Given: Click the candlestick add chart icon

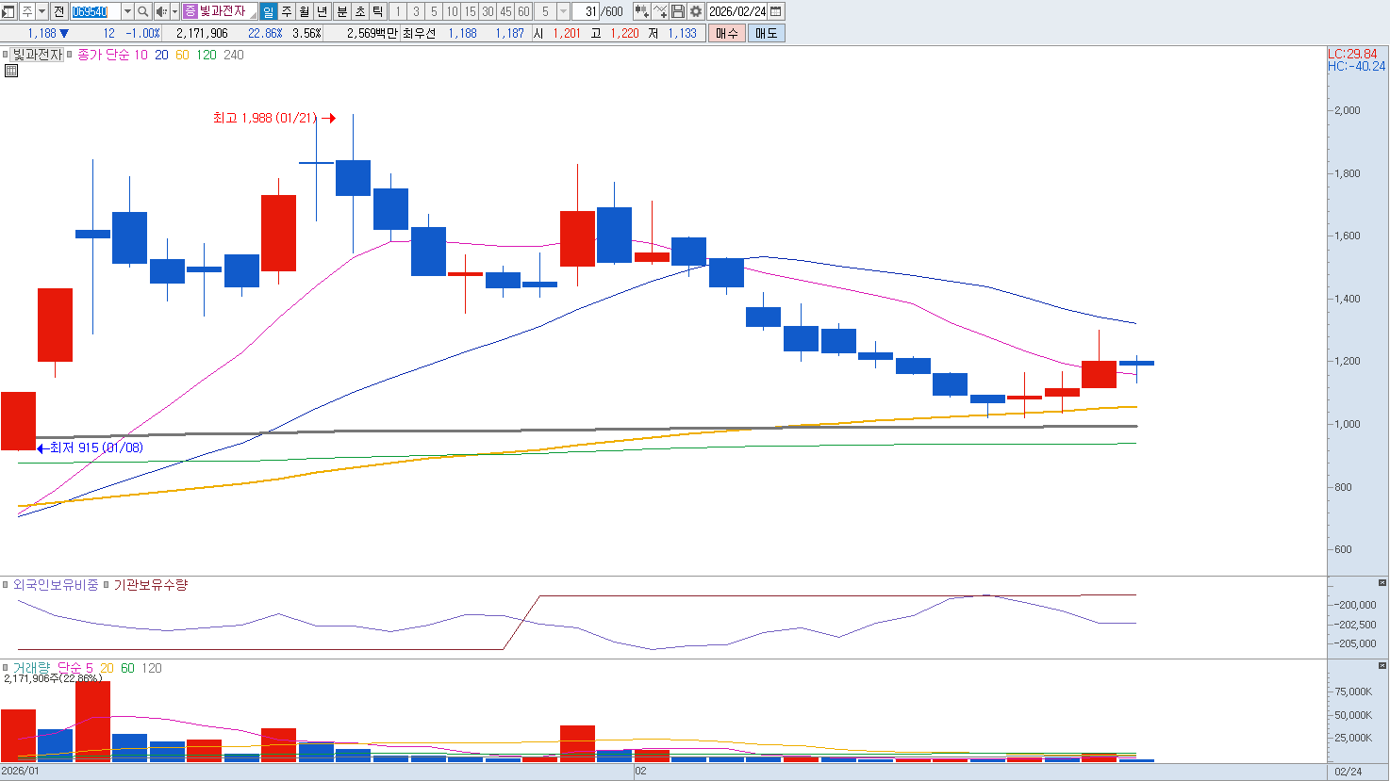Looking at the screenshot, I should click(641, 11).
